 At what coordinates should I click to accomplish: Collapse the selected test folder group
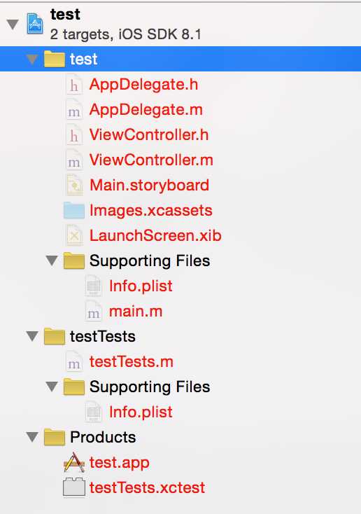coord(32,59)
